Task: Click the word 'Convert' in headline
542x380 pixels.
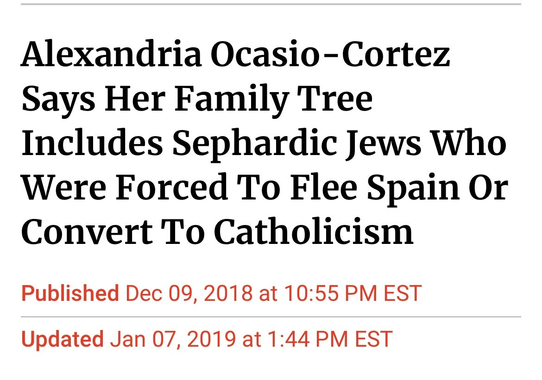Action: [x=87, y=232]
